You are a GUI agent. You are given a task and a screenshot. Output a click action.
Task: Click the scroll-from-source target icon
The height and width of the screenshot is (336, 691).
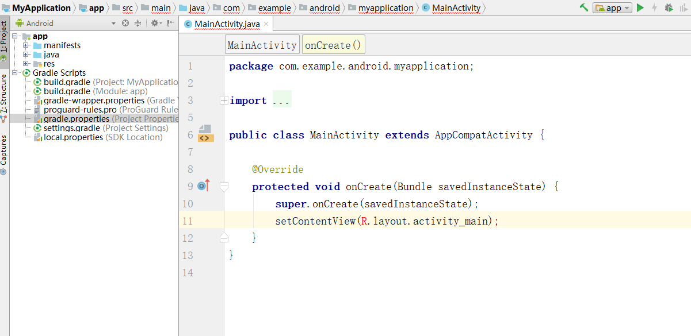(125, 23)
